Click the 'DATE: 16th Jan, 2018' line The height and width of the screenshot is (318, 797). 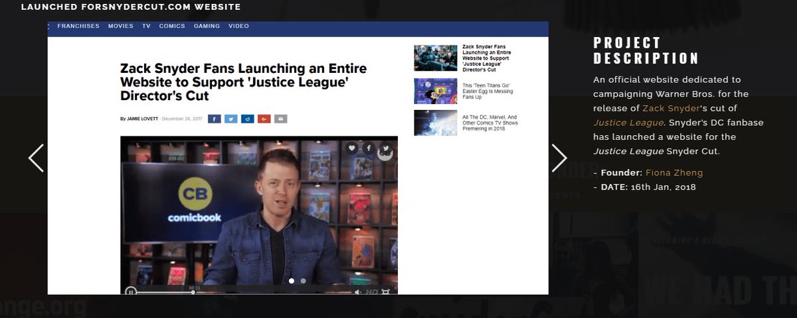tap(644, 187)
